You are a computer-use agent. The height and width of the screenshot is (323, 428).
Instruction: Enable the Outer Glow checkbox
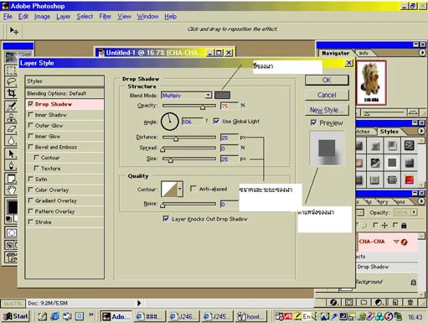[x=31, y=125]
